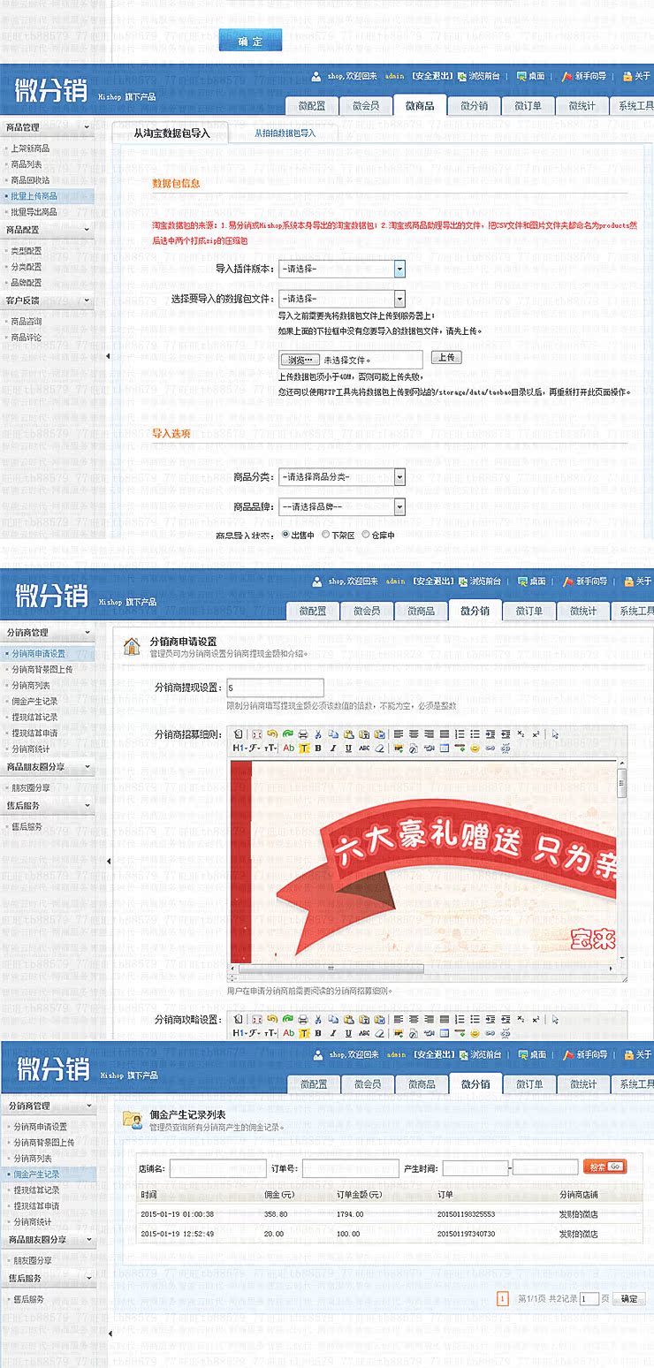
Task: Click the 上传 upload button
Action: [x=446, y=358]
